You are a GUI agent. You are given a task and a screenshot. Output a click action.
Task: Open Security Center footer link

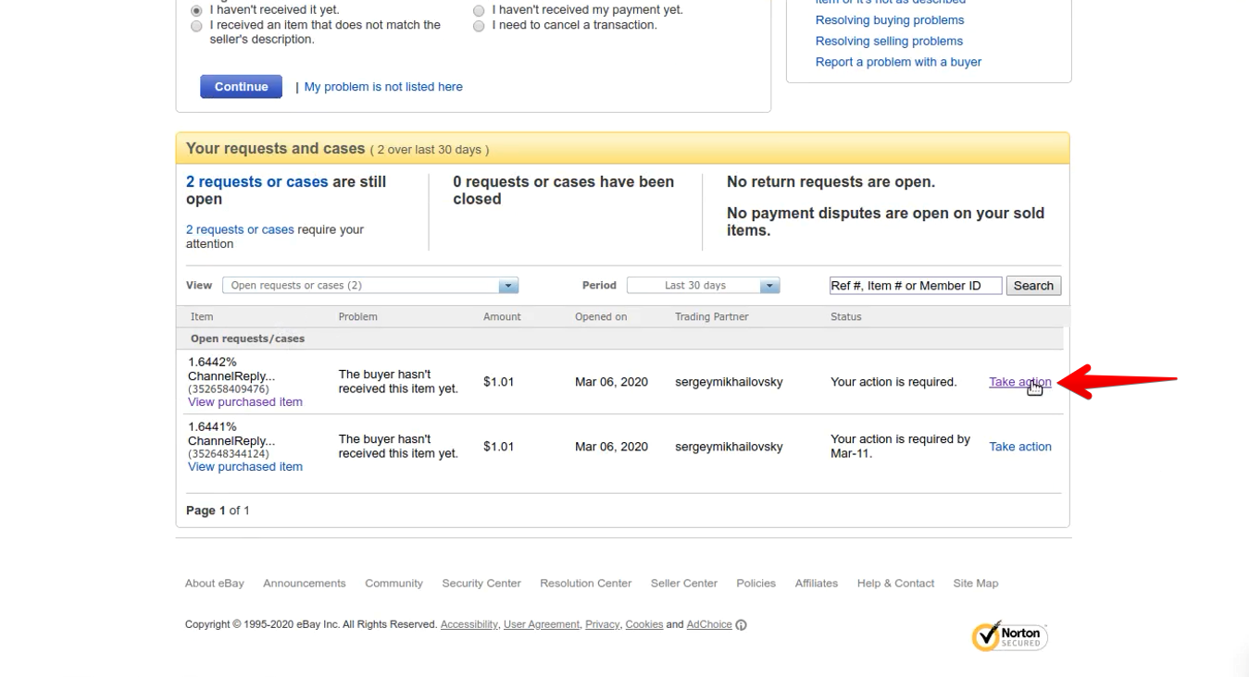tap(481, 584)
